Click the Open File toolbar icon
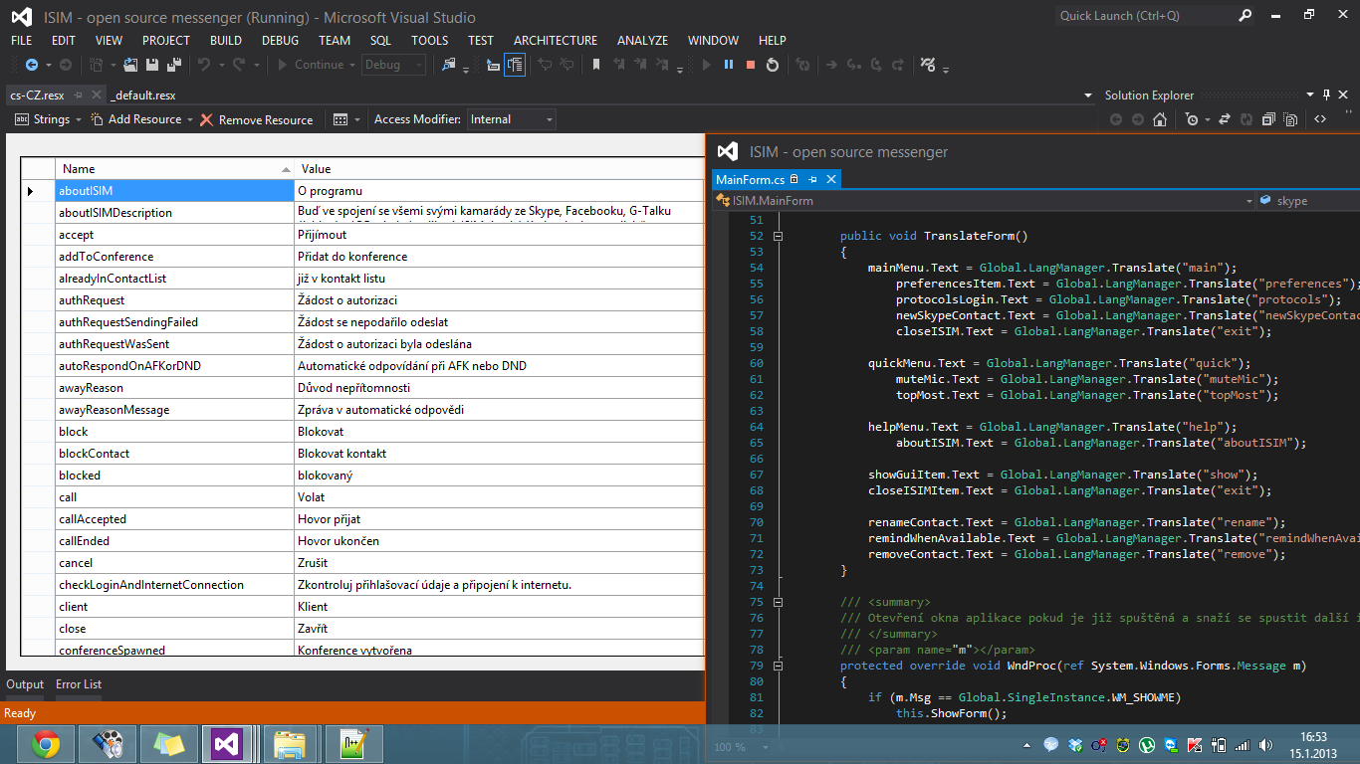 click(132, 65)
